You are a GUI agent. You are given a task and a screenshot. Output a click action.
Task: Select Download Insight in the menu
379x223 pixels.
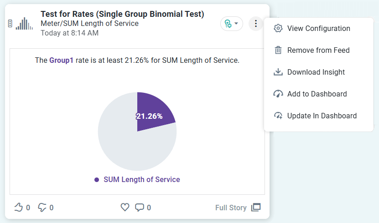[316, 72]
